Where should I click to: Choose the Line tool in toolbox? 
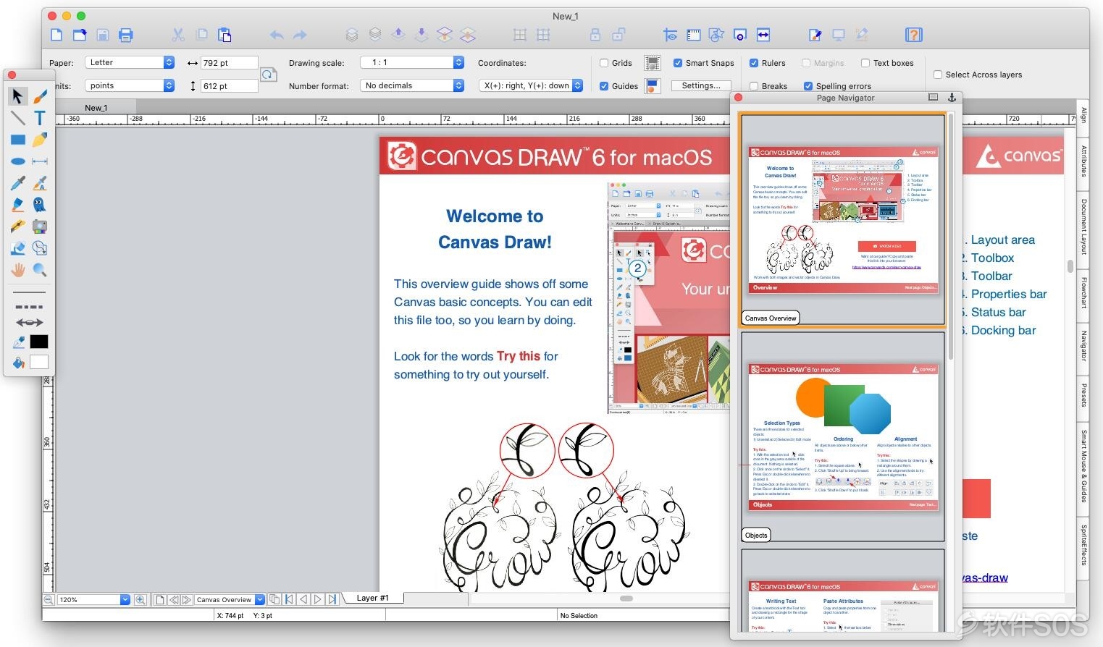pos(17,118)
